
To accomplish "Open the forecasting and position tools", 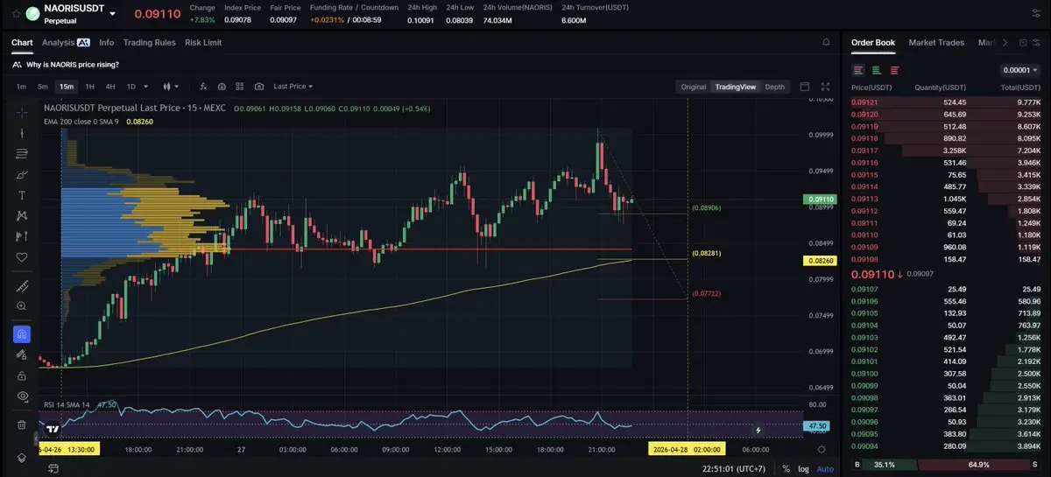I will pos(22,236).
